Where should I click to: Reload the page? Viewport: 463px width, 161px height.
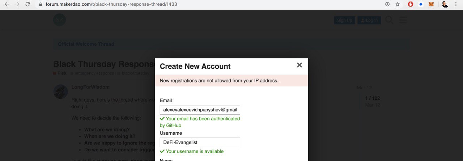[x=28, y=4]
